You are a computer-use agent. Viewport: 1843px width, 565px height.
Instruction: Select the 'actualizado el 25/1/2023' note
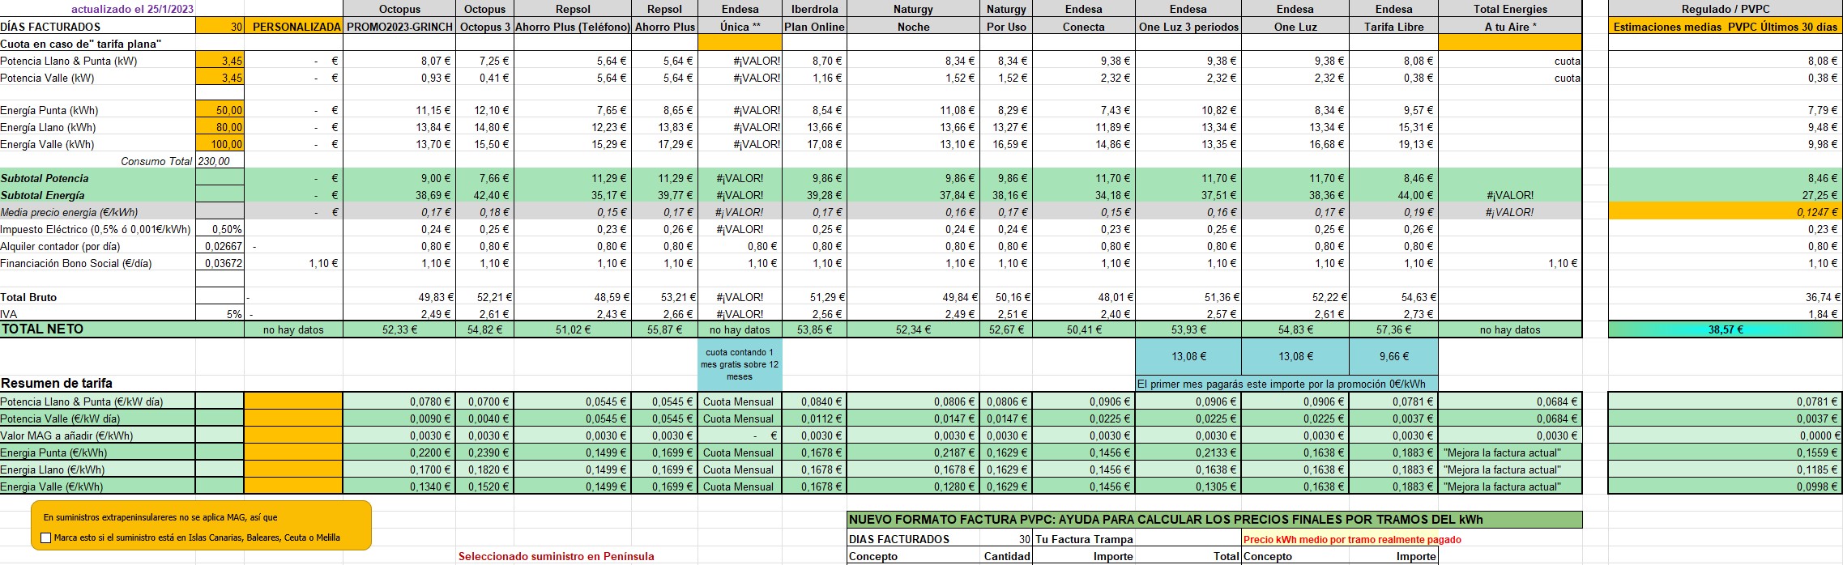132,9
